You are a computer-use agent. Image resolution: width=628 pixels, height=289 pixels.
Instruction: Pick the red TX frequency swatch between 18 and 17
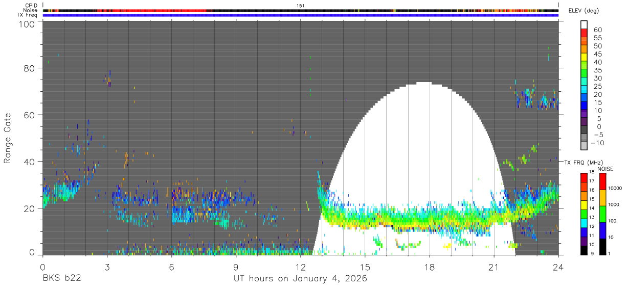click(x=584, y=177)
